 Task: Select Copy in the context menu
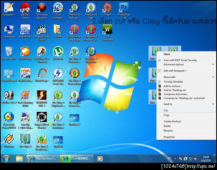(x=186, y=115)
